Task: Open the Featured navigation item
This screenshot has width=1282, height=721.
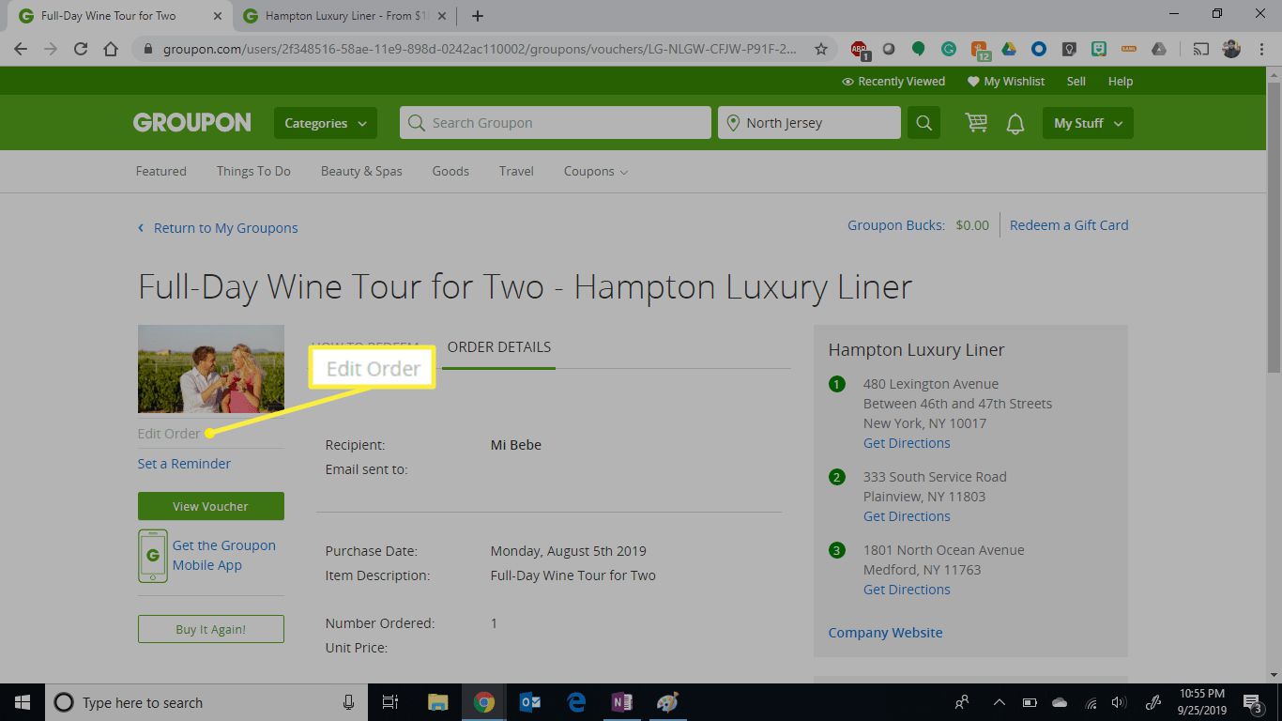Action: 161,171
